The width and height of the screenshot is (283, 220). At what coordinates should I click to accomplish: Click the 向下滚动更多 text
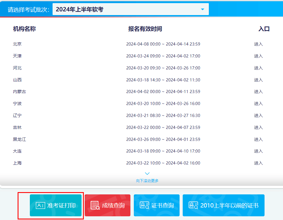147,181
